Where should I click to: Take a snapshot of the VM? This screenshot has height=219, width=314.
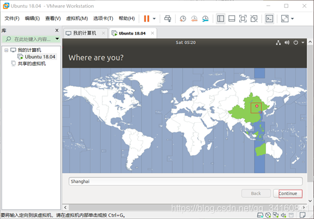pyautogui.click(x=183, y=19)
